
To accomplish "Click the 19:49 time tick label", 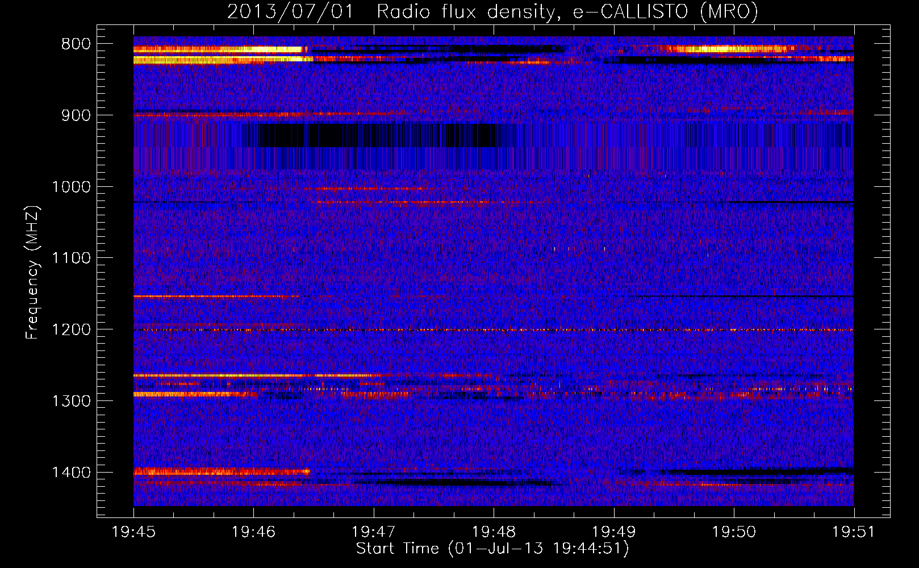I will [614, 532].
